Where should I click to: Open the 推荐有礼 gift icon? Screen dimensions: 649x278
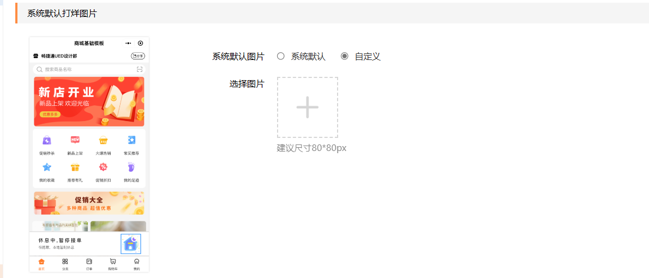pyautogui.click(x=75, y=167)
